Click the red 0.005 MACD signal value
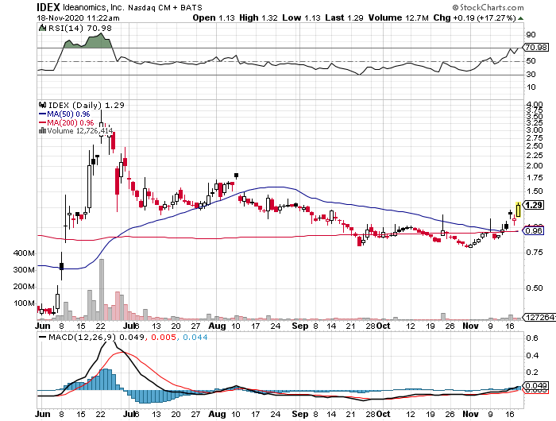This screenshot has height=421, width=556. 164,337
